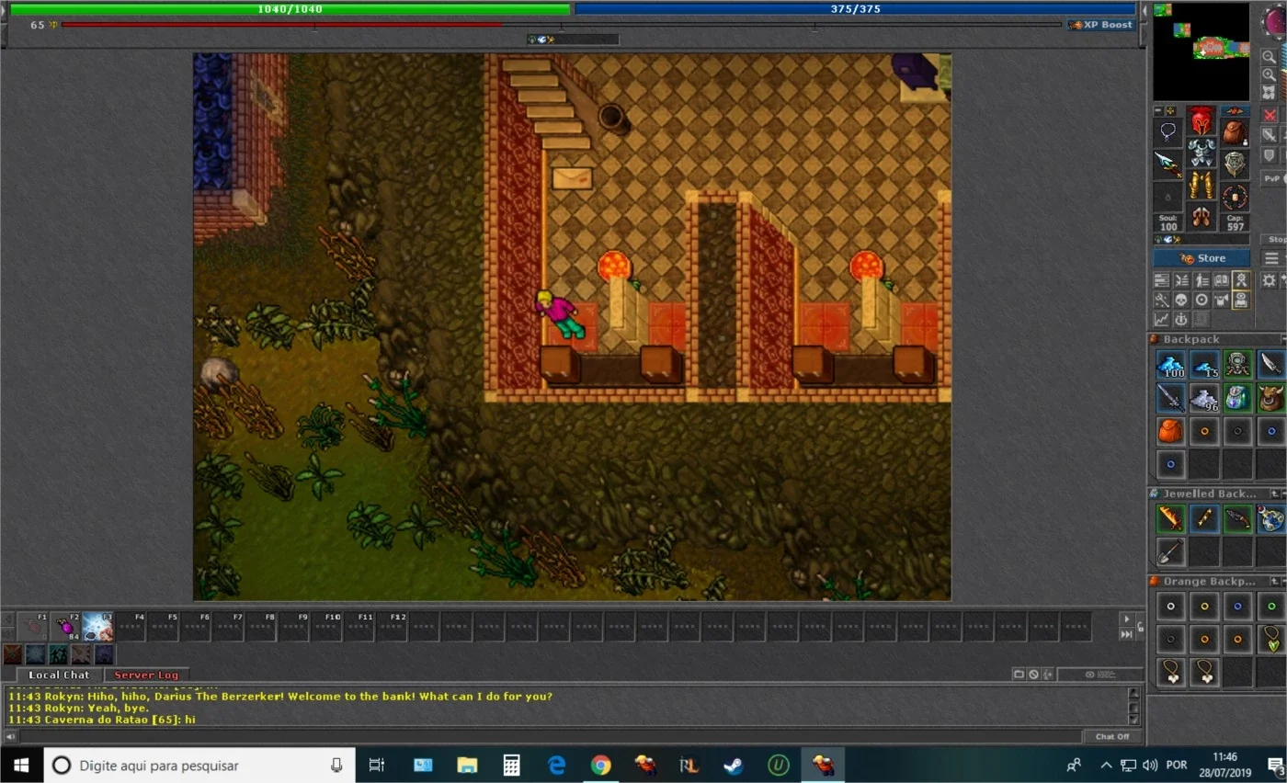
Task: Toggle the highlighted monitor icon in control panel
Action: (1241, 300)
